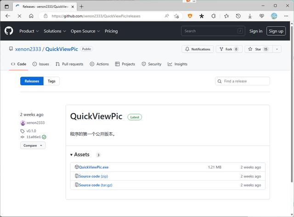Click the green verified commit check icon
Viewport: 294px width, 217px height.
(x=44, y=137)
